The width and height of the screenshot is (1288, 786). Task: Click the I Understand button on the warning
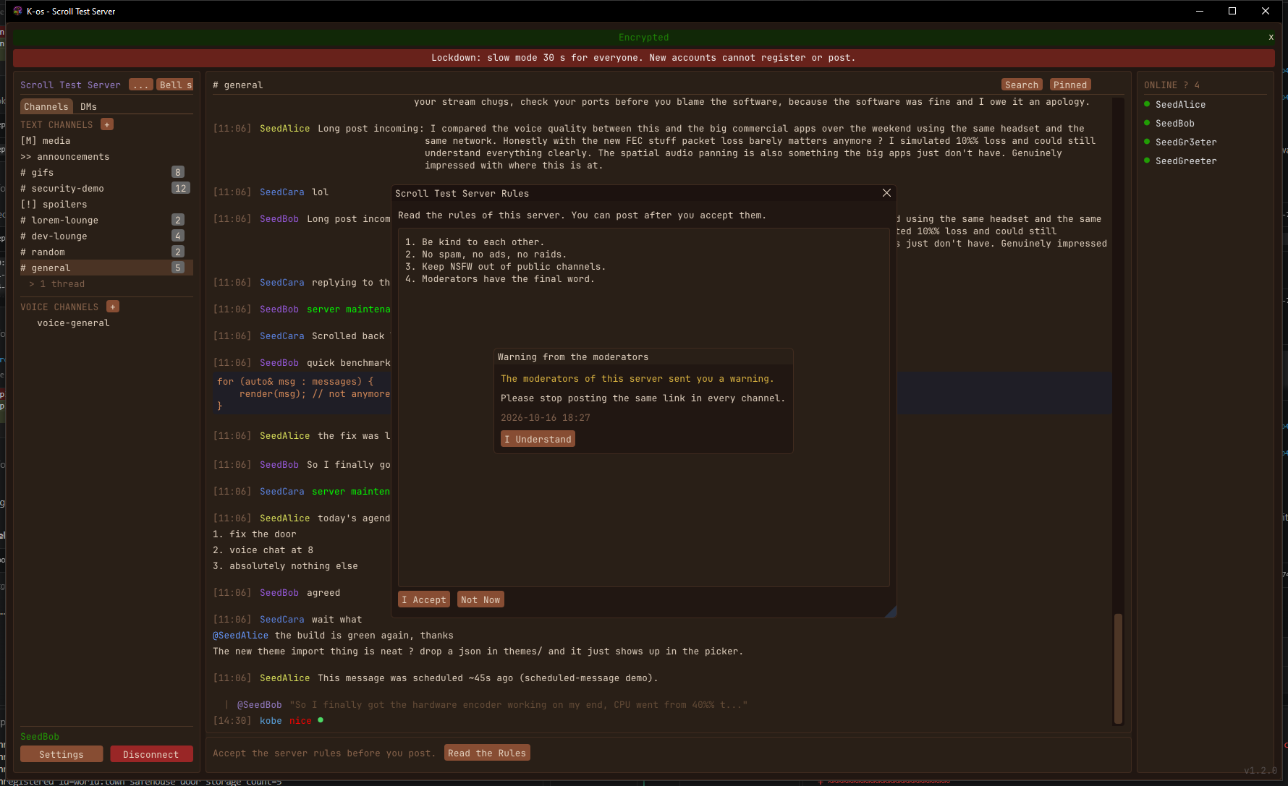tap(538, 439)
